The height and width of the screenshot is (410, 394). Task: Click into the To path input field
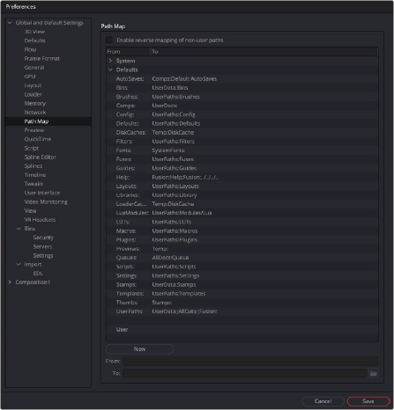click(x=245, y=373)
